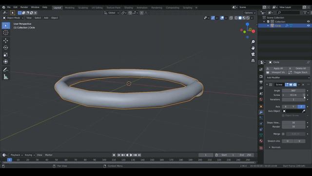Click the Apply All button

(x=276, y=68)
